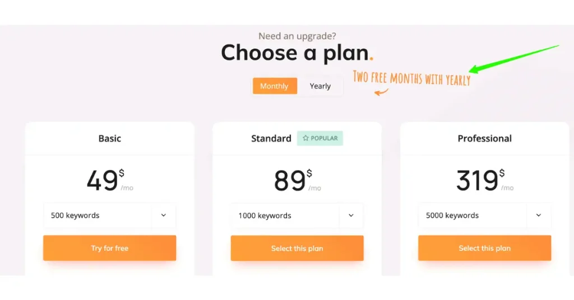The image size is (574, 300).
Task: Click the Basic plan title
Action: click(x=110, y=139)
